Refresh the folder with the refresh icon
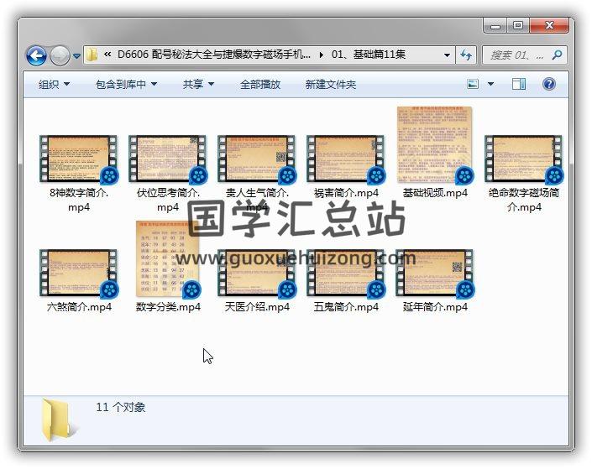 click(x=466, y=55)
